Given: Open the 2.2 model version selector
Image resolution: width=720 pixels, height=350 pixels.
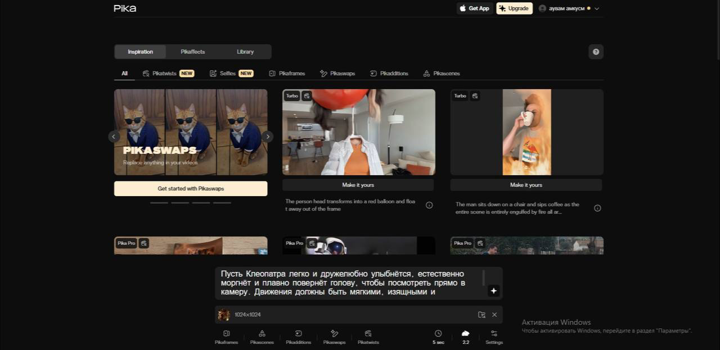Looking at the screenshot, I should 466,337.
